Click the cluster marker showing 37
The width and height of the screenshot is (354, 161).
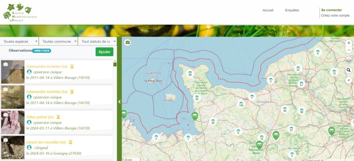[x=291, y=129]
